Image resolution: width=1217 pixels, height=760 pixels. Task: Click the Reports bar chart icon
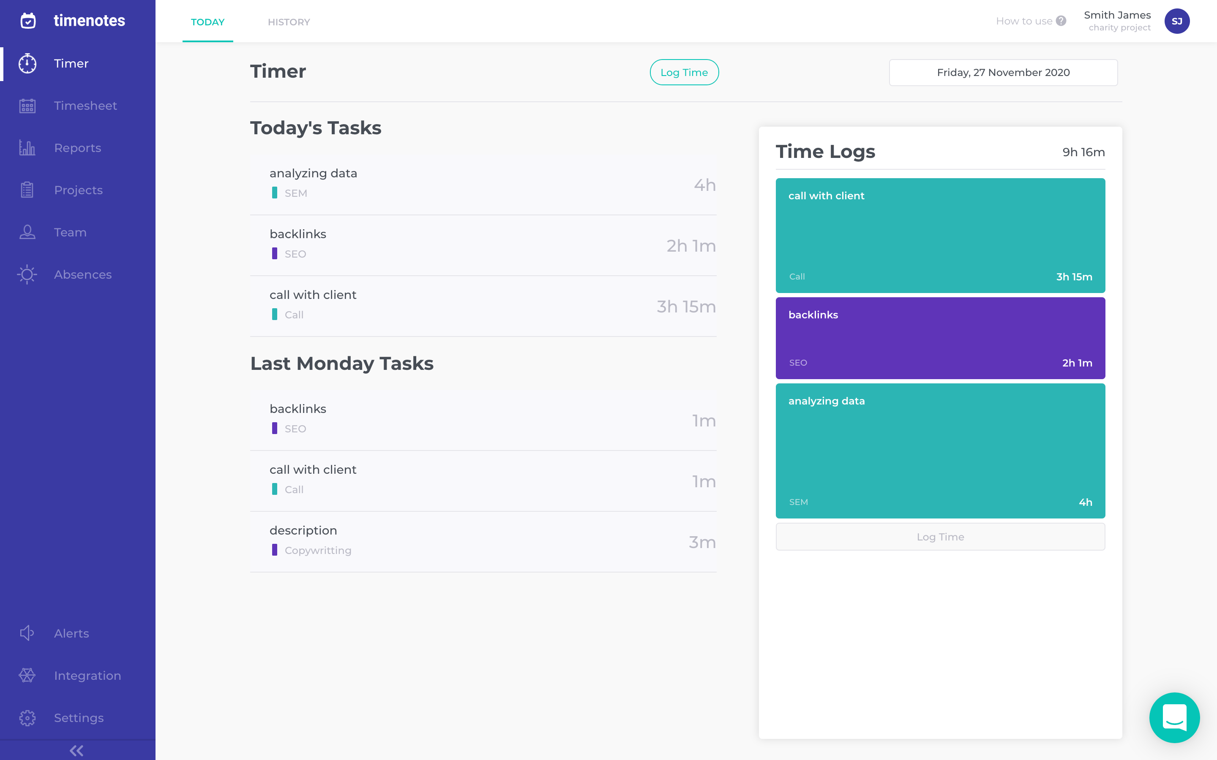coord(27,148)
